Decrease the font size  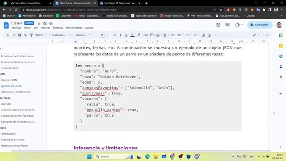coord(96,35)
